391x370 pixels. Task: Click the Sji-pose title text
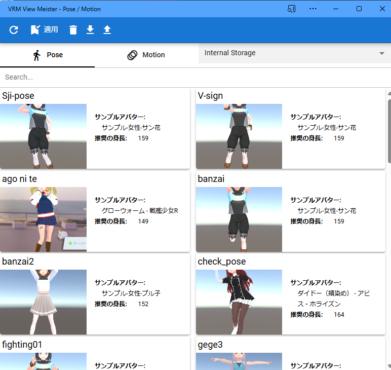[18, 96]
